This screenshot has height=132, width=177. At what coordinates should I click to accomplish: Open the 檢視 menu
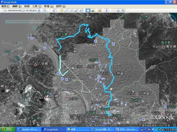(x=27, y=6)
